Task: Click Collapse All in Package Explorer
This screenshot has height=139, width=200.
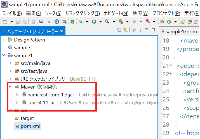Action: point(119,30)
